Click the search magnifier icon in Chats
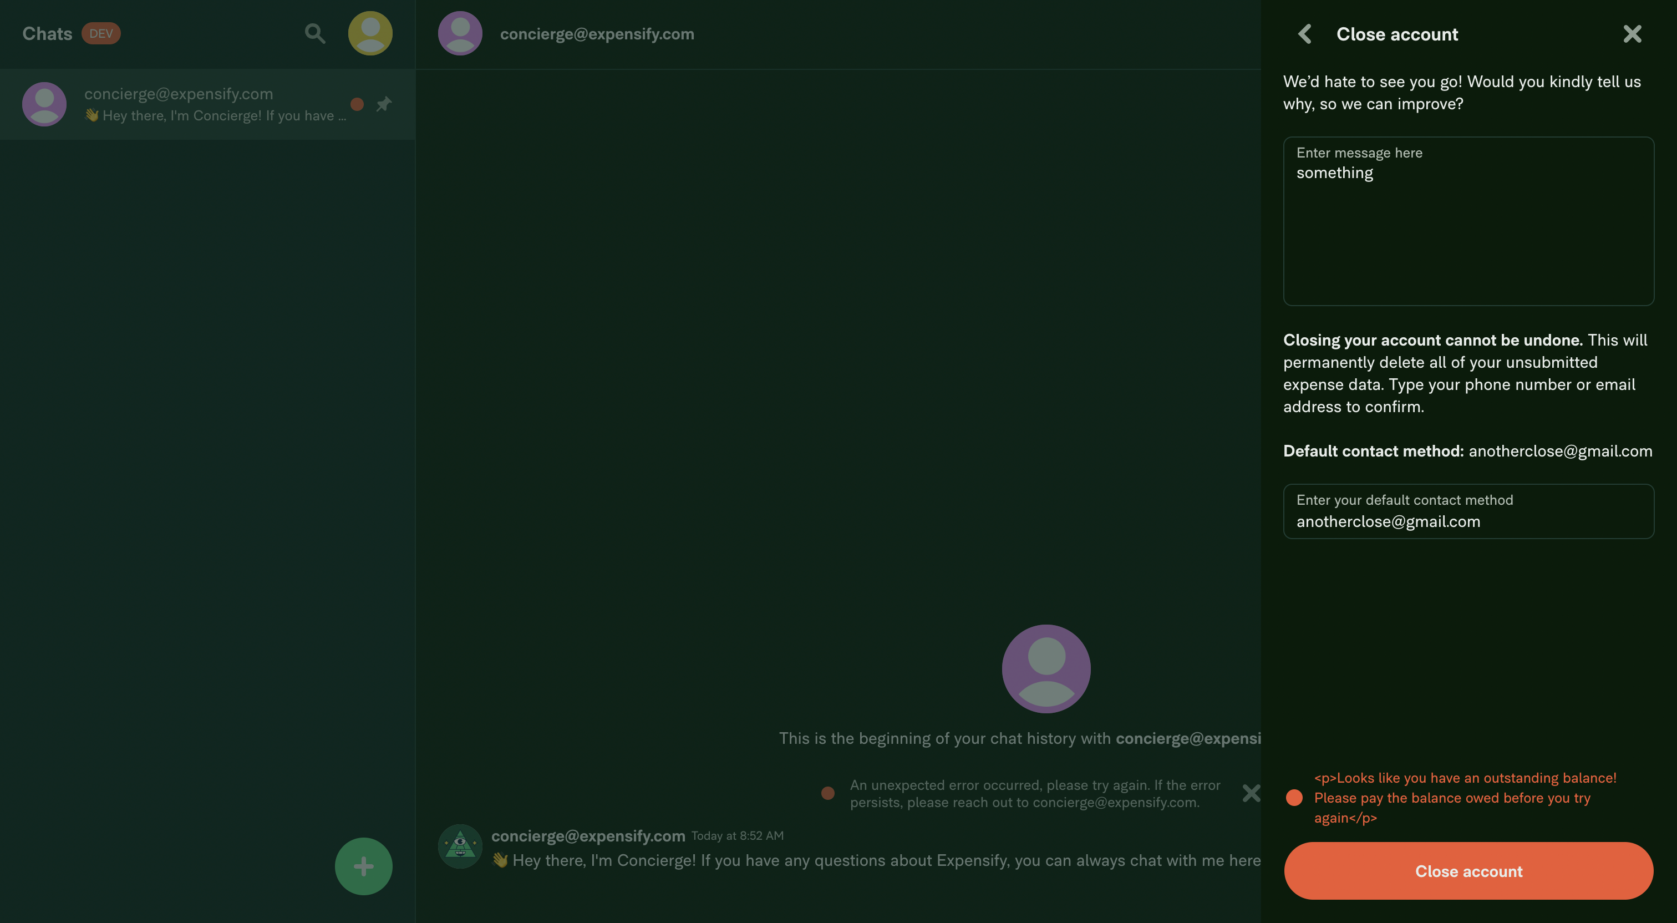The height and width of the screenshot is (923, 1677). [315, 33]
